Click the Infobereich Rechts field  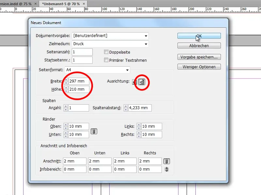click(x=150, y=169)
